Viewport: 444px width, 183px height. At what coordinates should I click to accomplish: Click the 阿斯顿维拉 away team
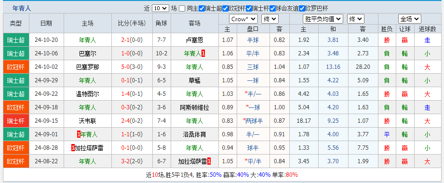coord(195,107)
